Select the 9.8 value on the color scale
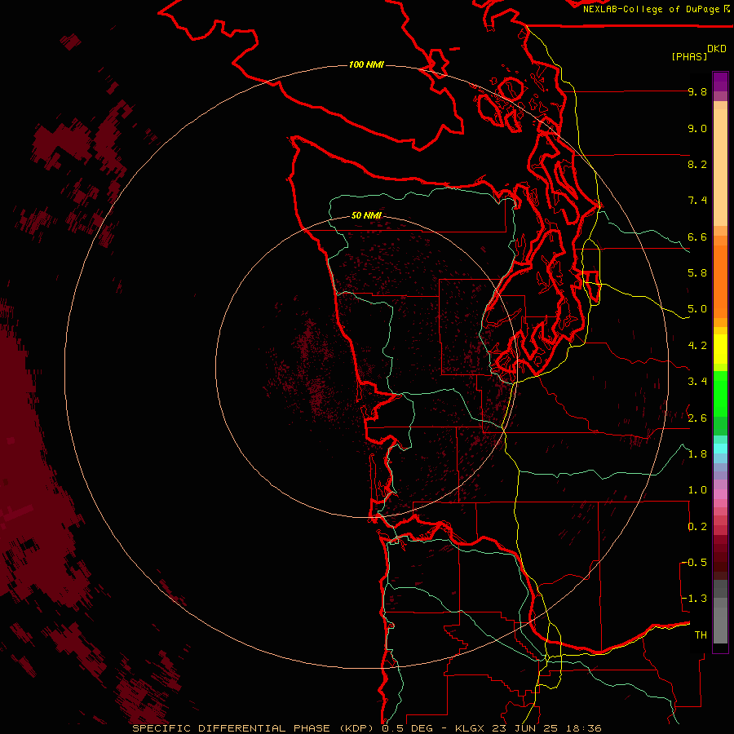Viewport: 734px width, 734px height. [697, 92]
